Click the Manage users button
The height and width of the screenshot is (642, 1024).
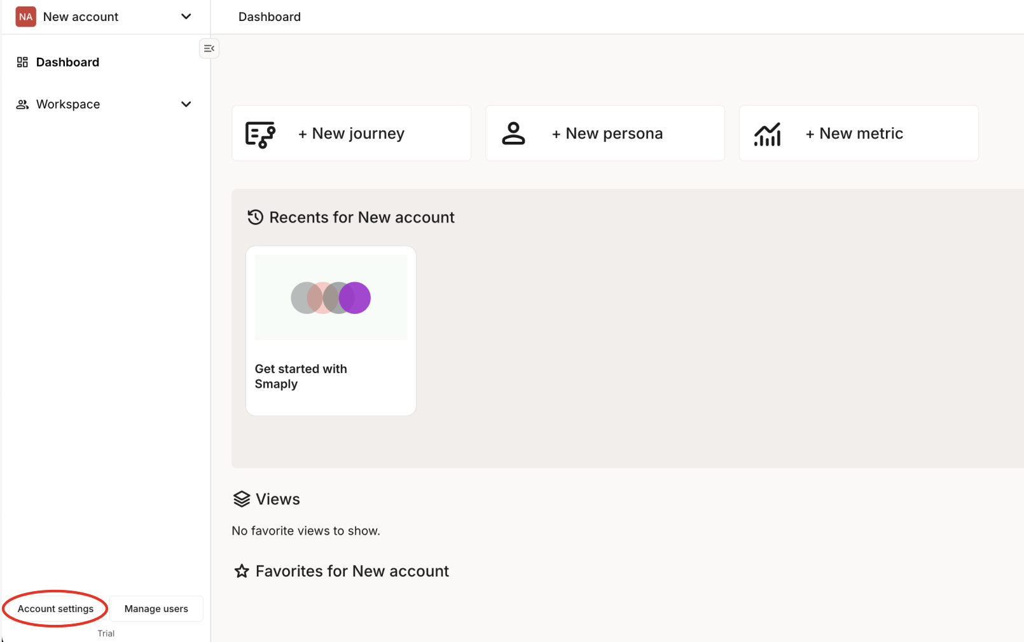tap(156, 609)
